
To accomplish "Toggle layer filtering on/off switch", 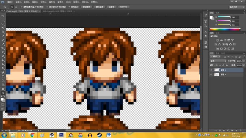I will 244,57.
